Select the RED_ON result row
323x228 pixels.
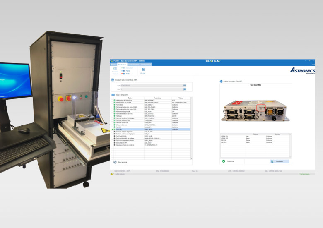click(x=255, y=140)
